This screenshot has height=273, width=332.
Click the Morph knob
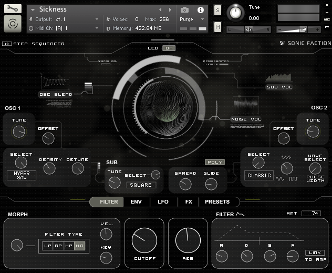[17, 245]
